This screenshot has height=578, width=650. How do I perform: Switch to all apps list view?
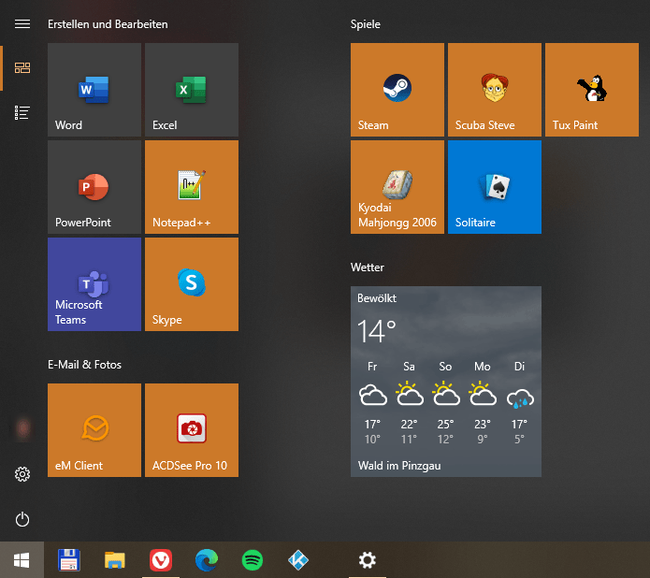point(22,113)
